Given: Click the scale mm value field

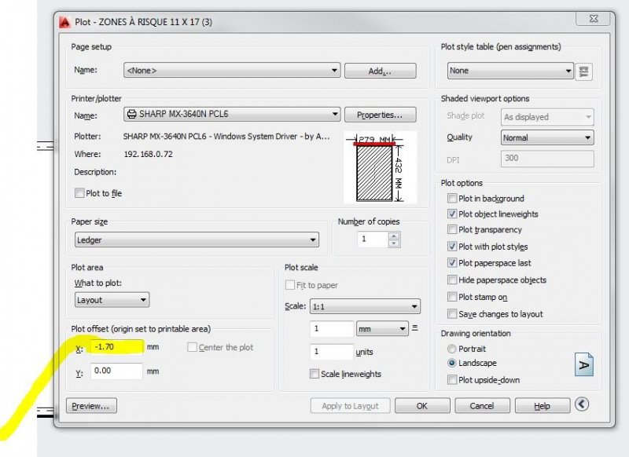Looking at the screenshot, I should (332, 329).
